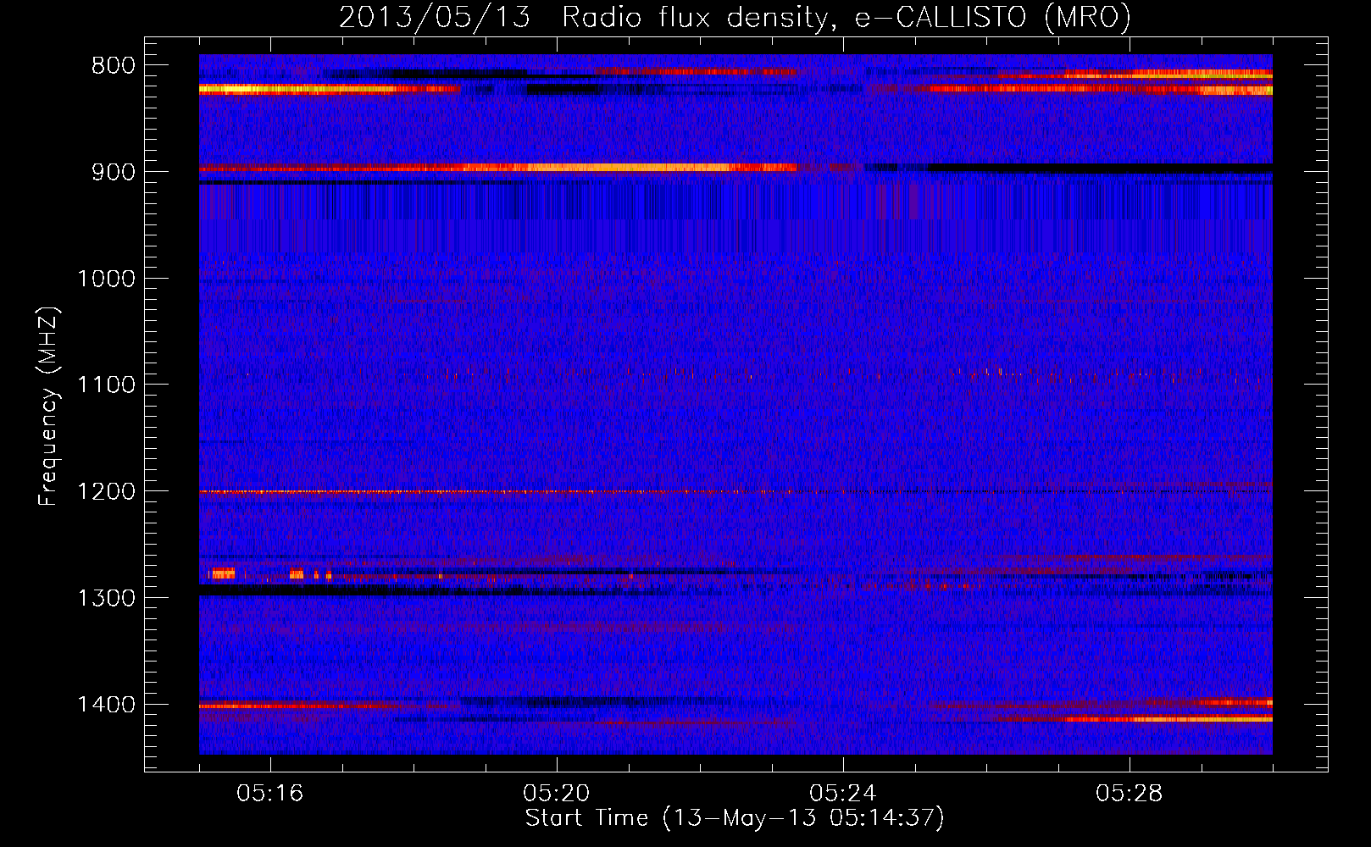Screen dimensions: 1371x847
Task: Click the 1300 frequency tick label
Action: tap(106, 599)
